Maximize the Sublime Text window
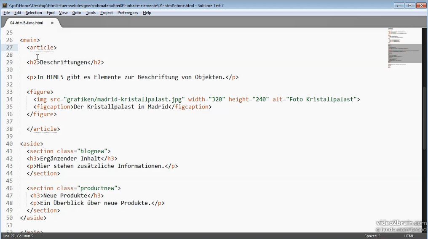Image resolution: width=428 pixels, height=239 pixels. click(x=410, y=5)
